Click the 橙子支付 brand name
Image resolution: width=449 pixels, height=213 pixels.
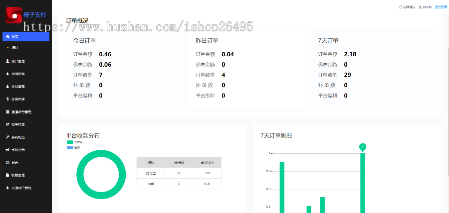pos(34,15)
